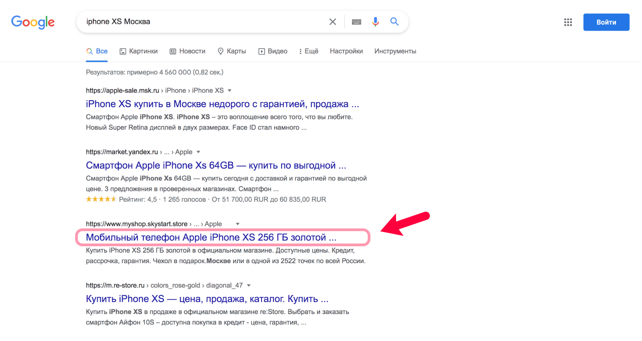Open the Google apps grid
The image size is (642, 341).
point(568,22)
